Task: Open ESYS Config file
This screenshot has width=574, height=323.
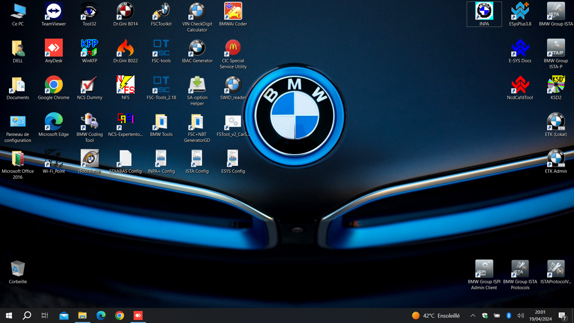Action: click(x=233, y=161)
